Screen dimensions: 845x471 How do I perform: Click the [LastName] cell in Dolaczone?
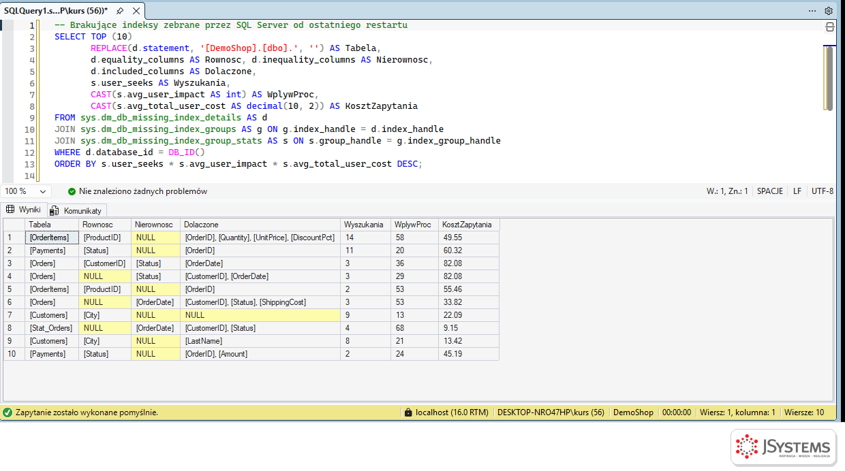tap(260, 341)
